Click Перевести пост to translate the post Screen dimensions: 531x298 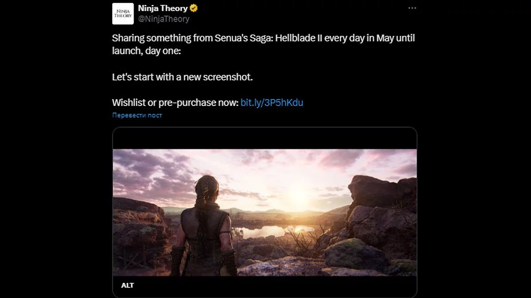(x=137, y=115)
